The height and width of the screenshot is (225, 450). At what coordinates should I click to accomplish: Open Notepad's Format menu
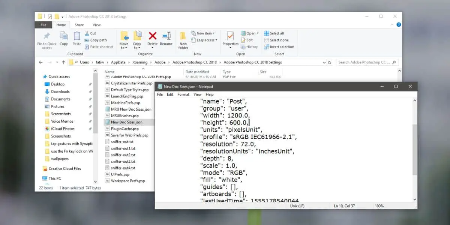(x=183, y=94)
